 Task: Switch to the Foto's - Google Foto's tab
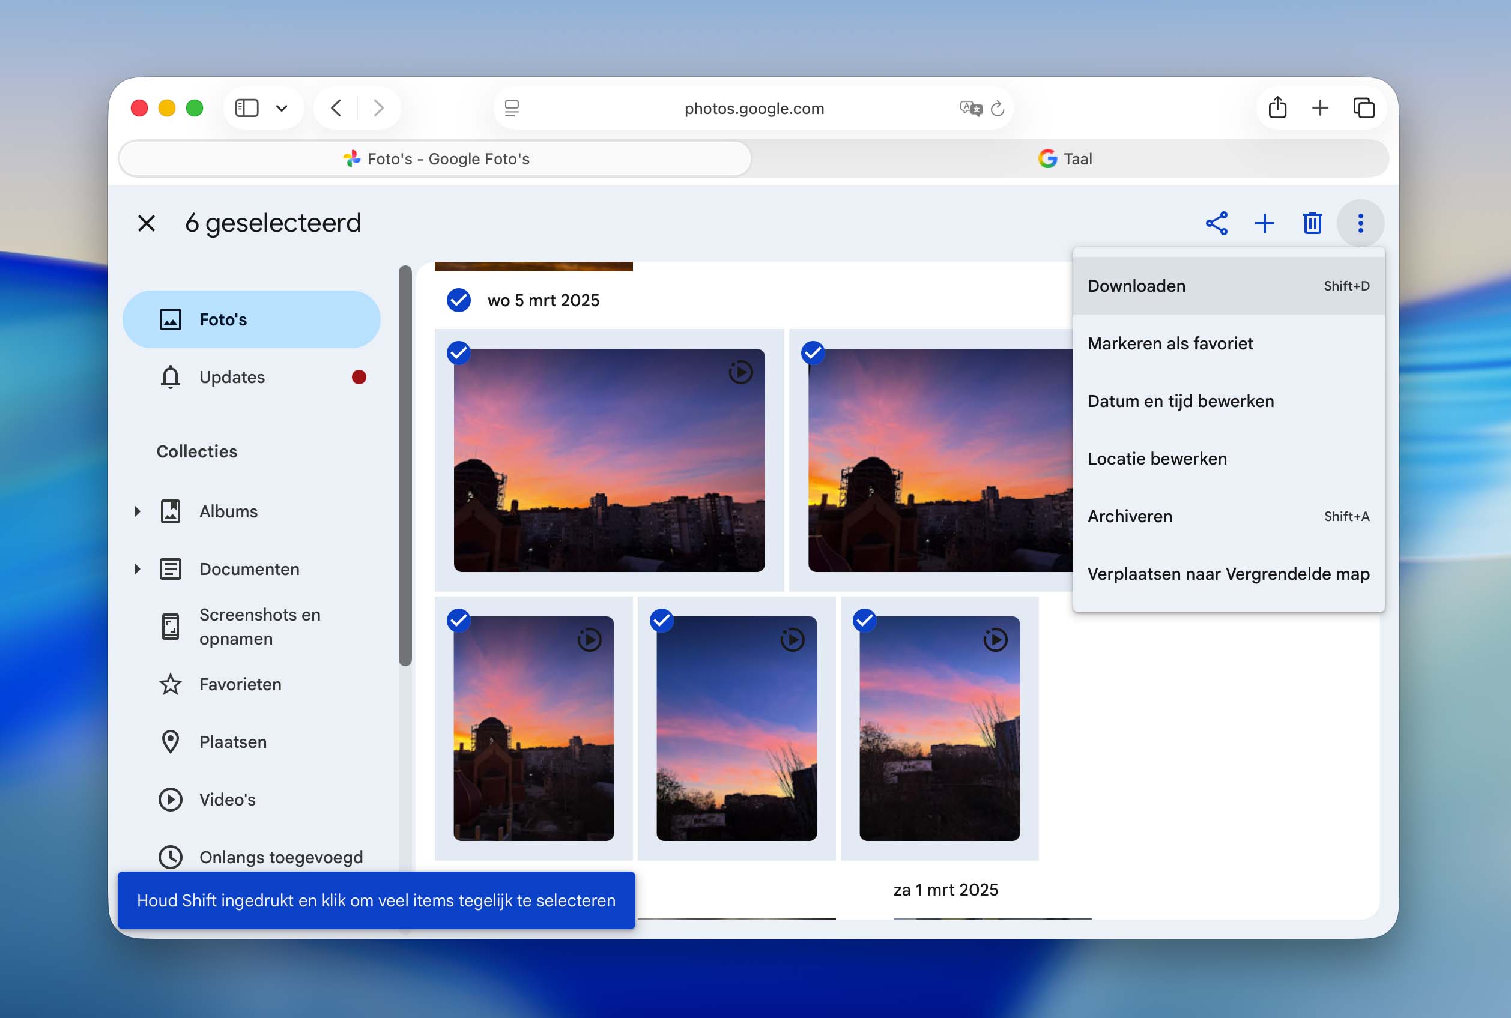coord(436,159)
